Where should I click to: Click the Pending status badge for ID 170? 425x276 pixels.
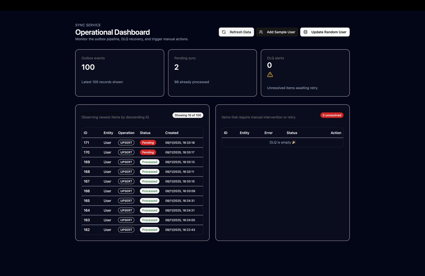[x=148, y=153]
